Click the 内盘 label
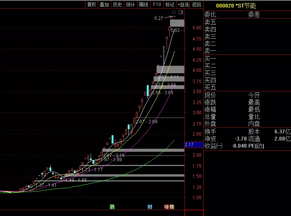This screenshot has height=216, width=291. click(x=254, y=124)
